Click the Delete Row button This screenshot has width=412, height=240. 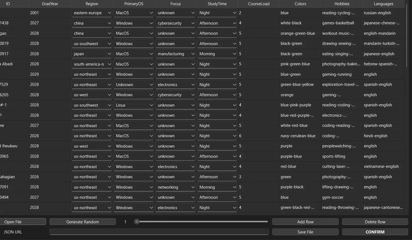(x=375, y=221)
